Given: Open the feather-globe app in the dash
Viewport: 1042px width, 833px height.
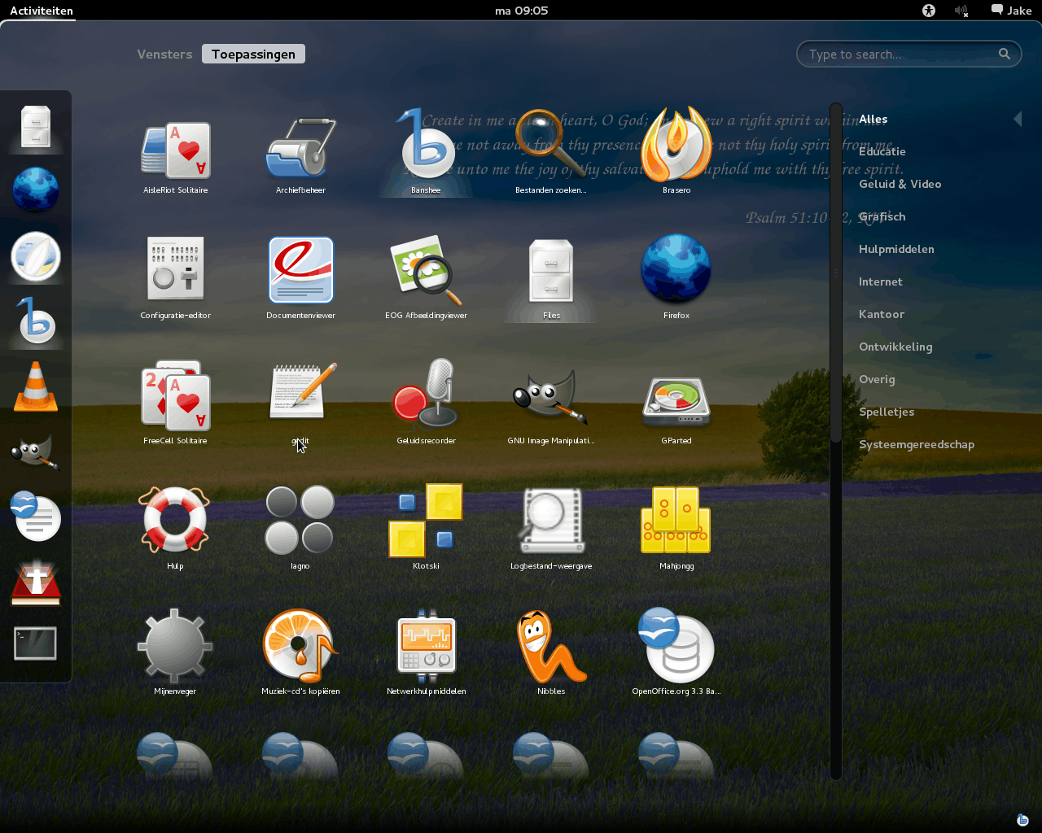Looking at the screenshot, I should pyautogui.click(x=36, y=255).
